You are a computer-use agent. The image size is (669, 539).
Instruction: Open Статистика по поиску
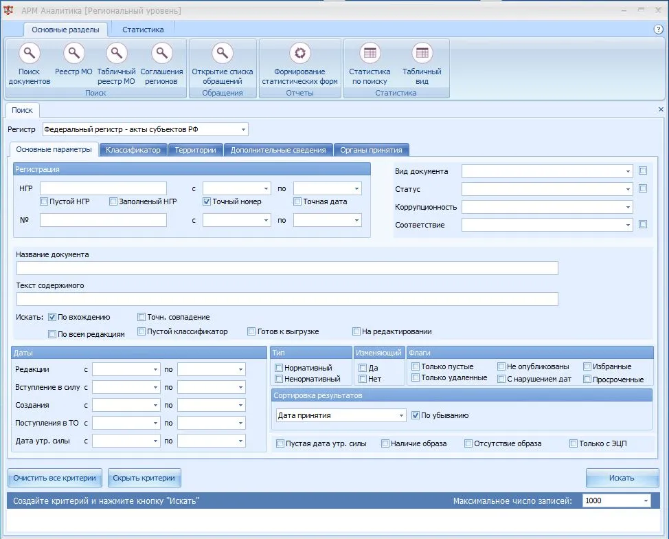click(x=370, y=63)
